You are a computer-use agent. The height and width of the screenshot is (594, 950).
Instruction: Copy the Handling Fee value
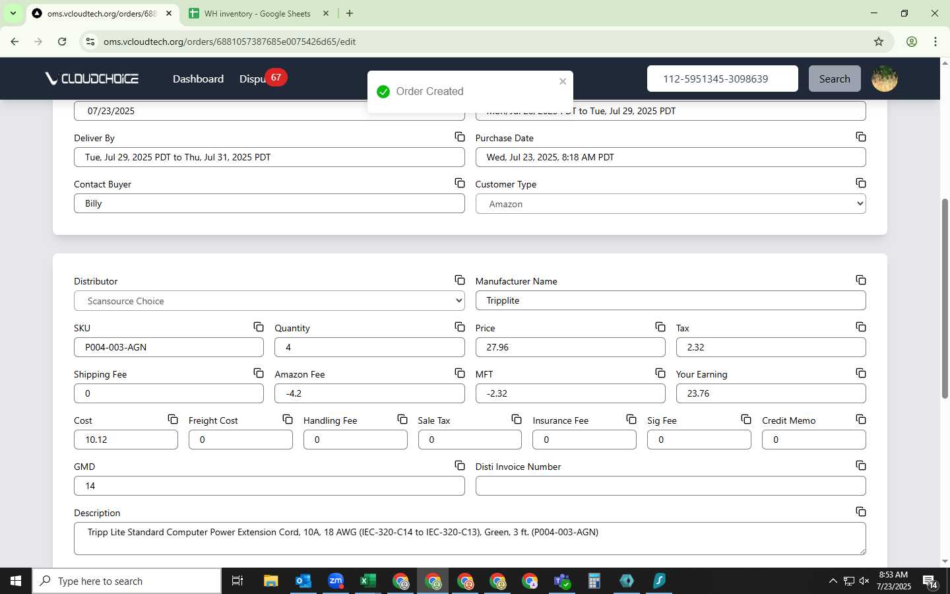402,419
